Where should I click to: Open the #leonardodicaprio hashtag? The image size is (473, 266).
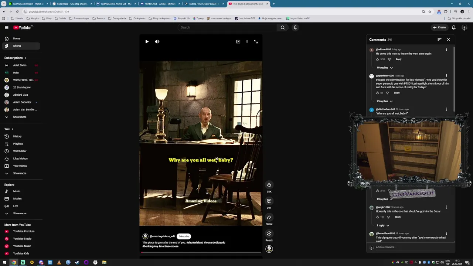tap(214, 243)
